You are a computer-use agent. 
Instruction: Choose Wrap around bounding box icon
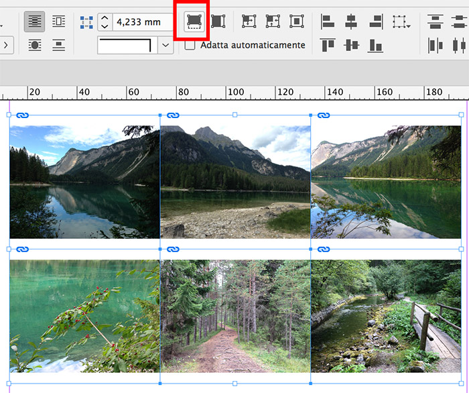click(59, 21)
